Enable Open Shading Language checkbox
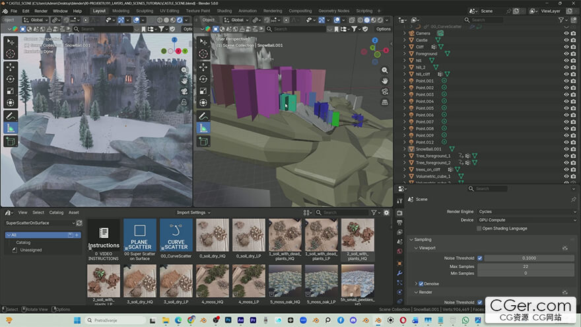This screenshot has width=581, height=327. tap(479, 229)
